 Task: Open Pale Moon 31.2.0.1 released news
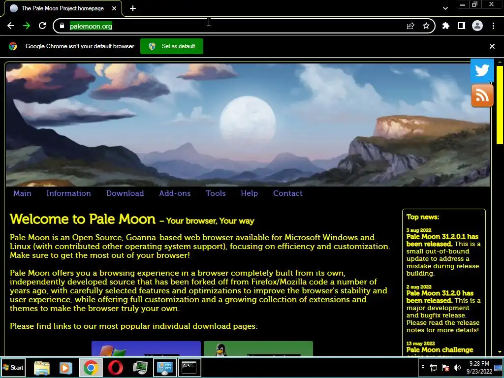(x=442, y=240)
